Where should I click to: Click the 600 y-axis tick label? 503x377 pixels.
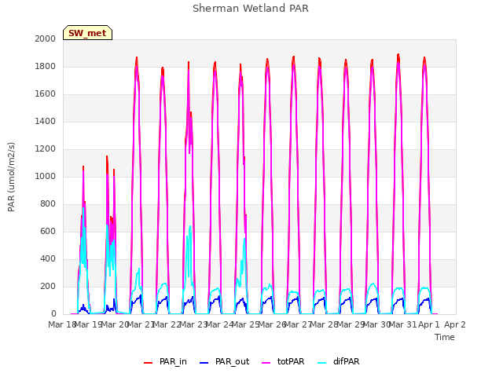[48, 231]
